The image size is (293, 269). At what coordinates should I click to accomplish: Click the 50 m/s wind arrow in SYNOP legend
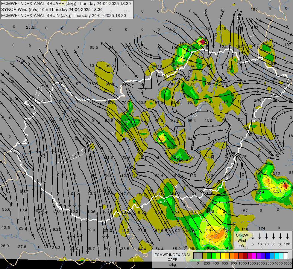coord(280,236)
